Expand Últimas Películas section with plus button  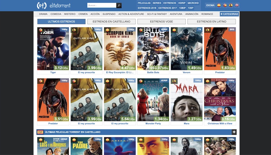[x=234, y=132]
